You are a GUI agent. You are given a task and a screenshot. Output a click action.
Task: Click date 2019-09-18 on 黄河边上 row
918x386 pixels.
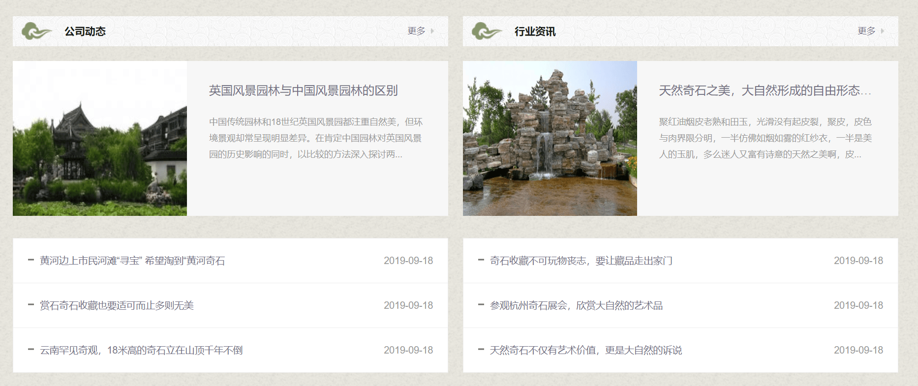point(408,261)
